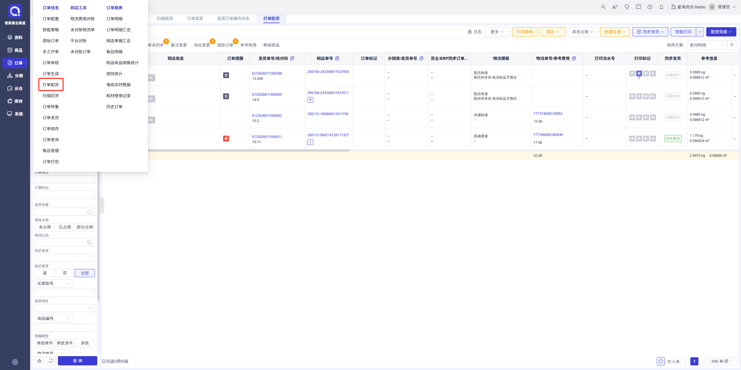
Task: Click the 查询 search button
Action: [x=78, y=361]
